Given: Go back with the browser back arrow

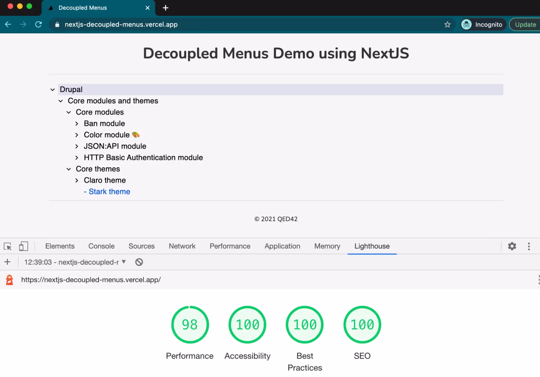Looking at the screenshot, I should pyautogui.click(x=8, y=24).
